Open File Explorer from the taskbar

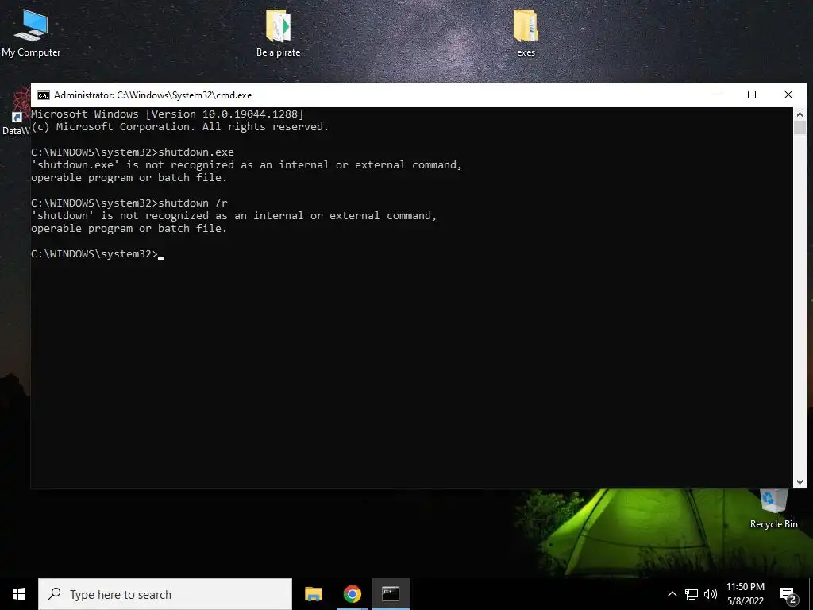pyautogui.click(x=313, y=594)
